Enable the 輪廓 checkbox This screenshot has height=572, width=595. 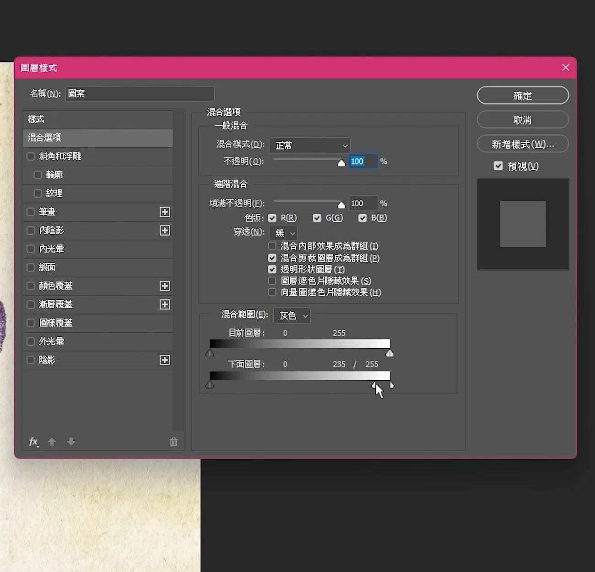coord(38,175)
